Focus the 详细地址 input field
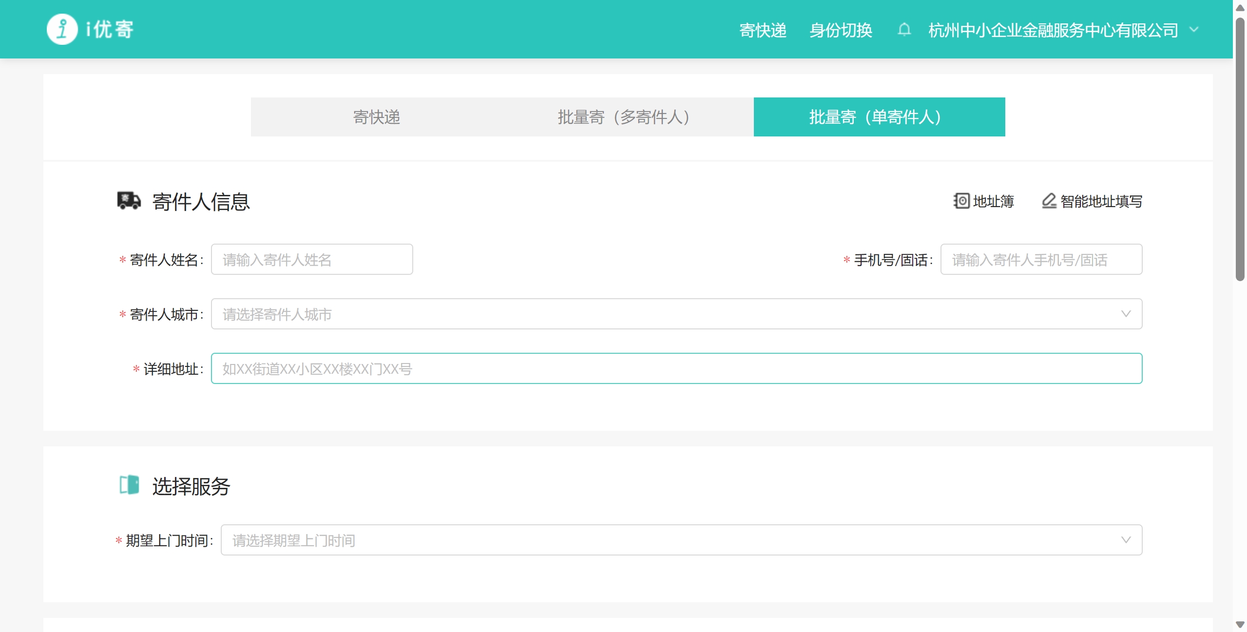The width and height of the screenshot is (1247, 632). click(x=676, y=368)
